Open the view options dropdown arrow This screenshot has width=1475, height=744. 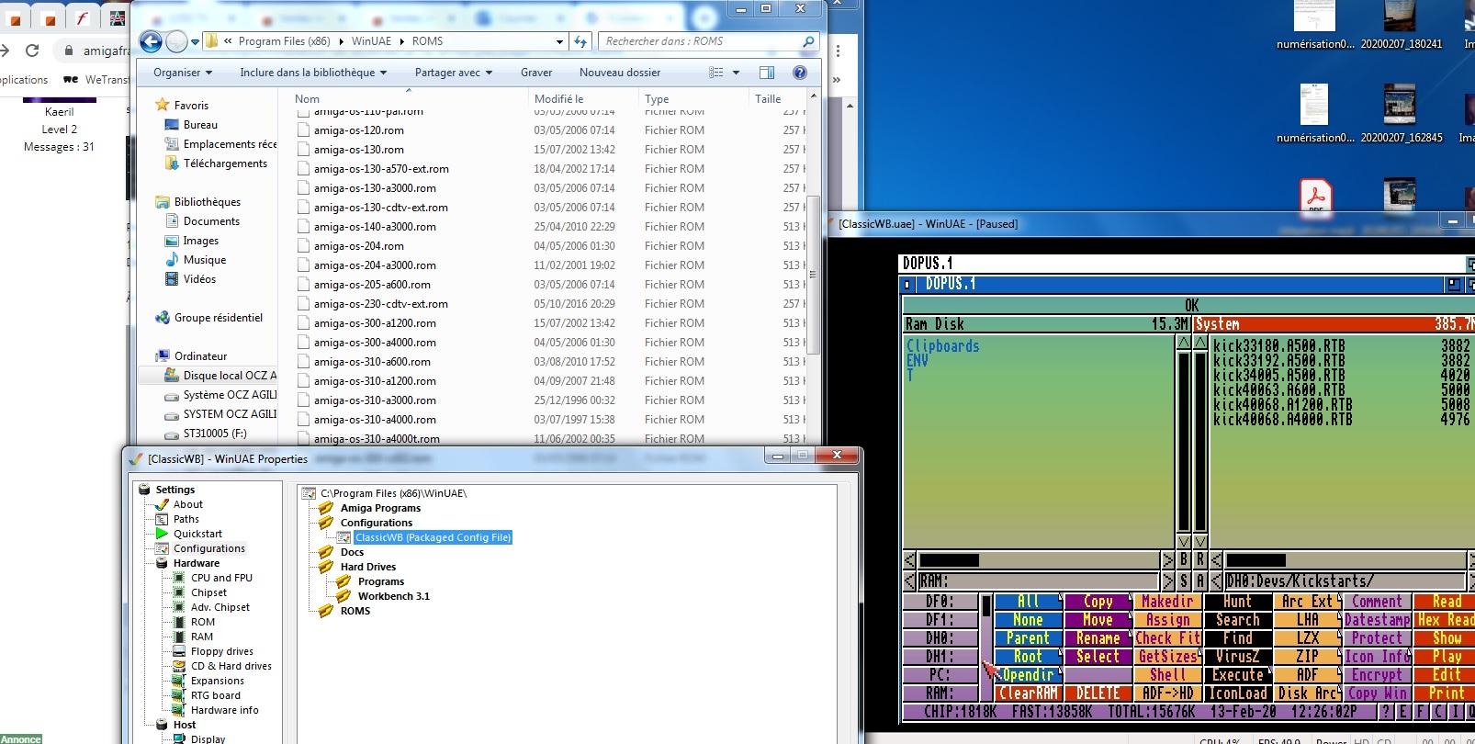736,73
